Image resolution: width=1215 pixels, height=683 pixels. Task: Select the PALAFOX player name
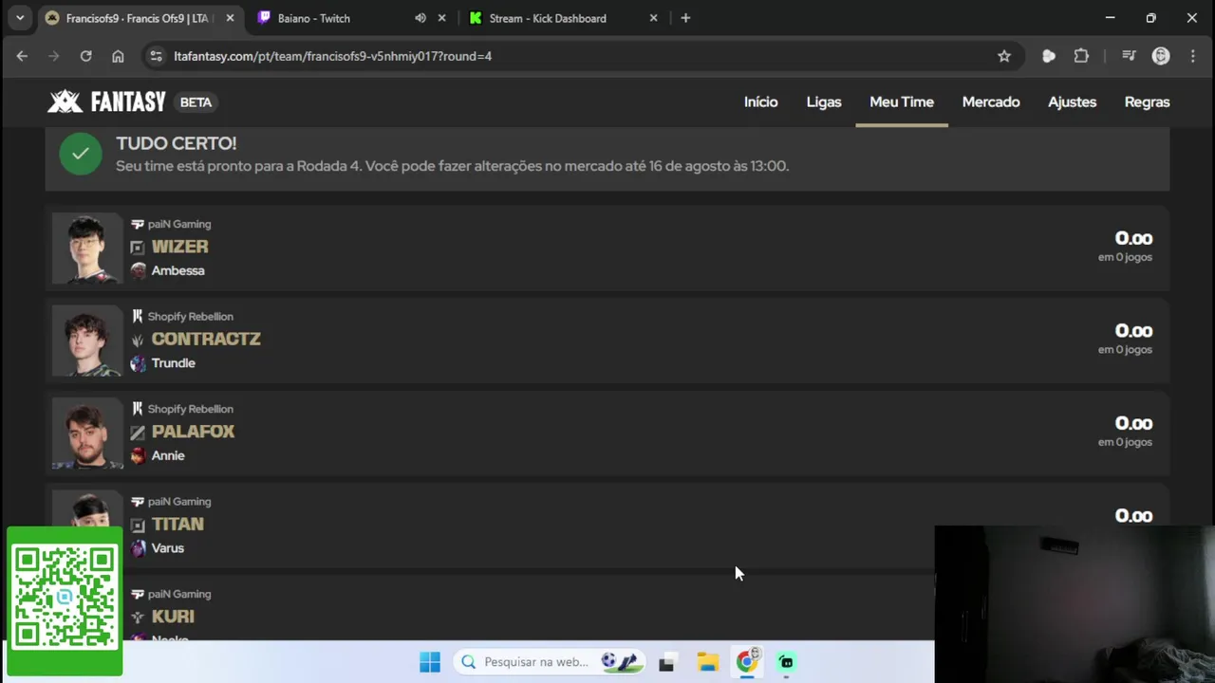(x=193, y=432)
